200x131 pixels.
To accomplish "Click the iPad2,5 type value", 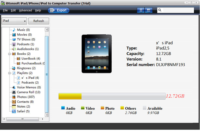I will coord(163,48).
